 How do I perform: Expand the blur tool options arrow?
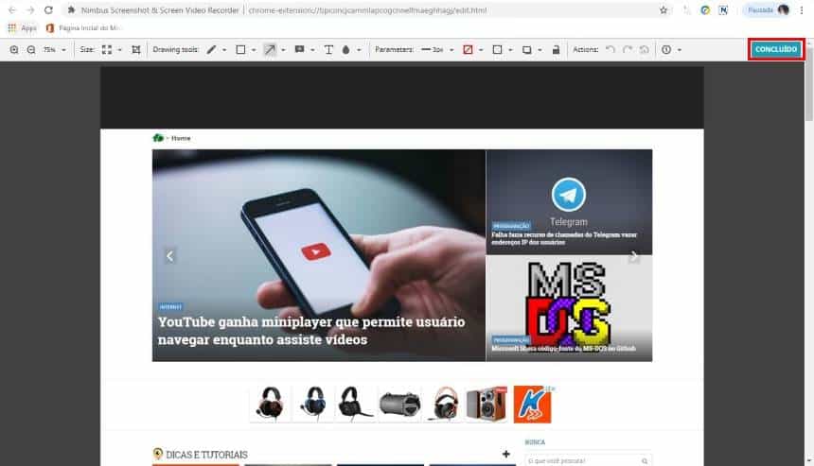359,50
